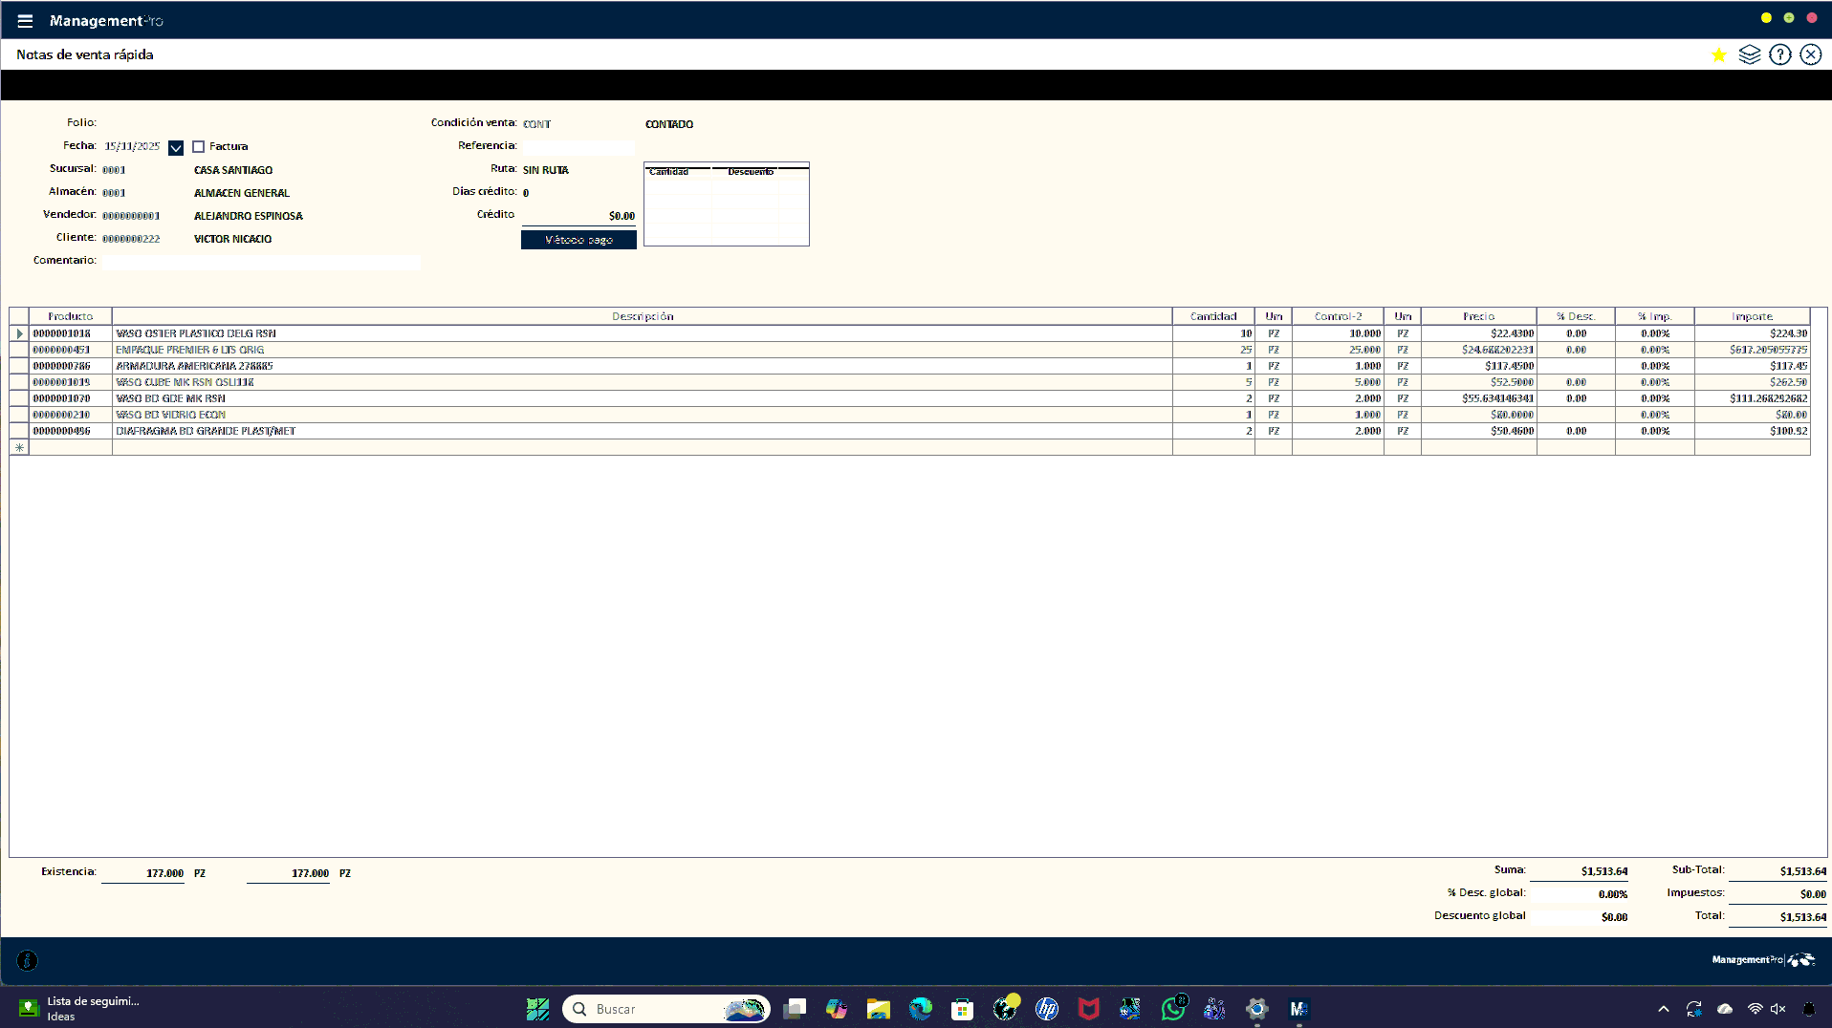1832x1028 pixels.
Task: Show hidden system tray icons
Action: tap(1664, 1009)
